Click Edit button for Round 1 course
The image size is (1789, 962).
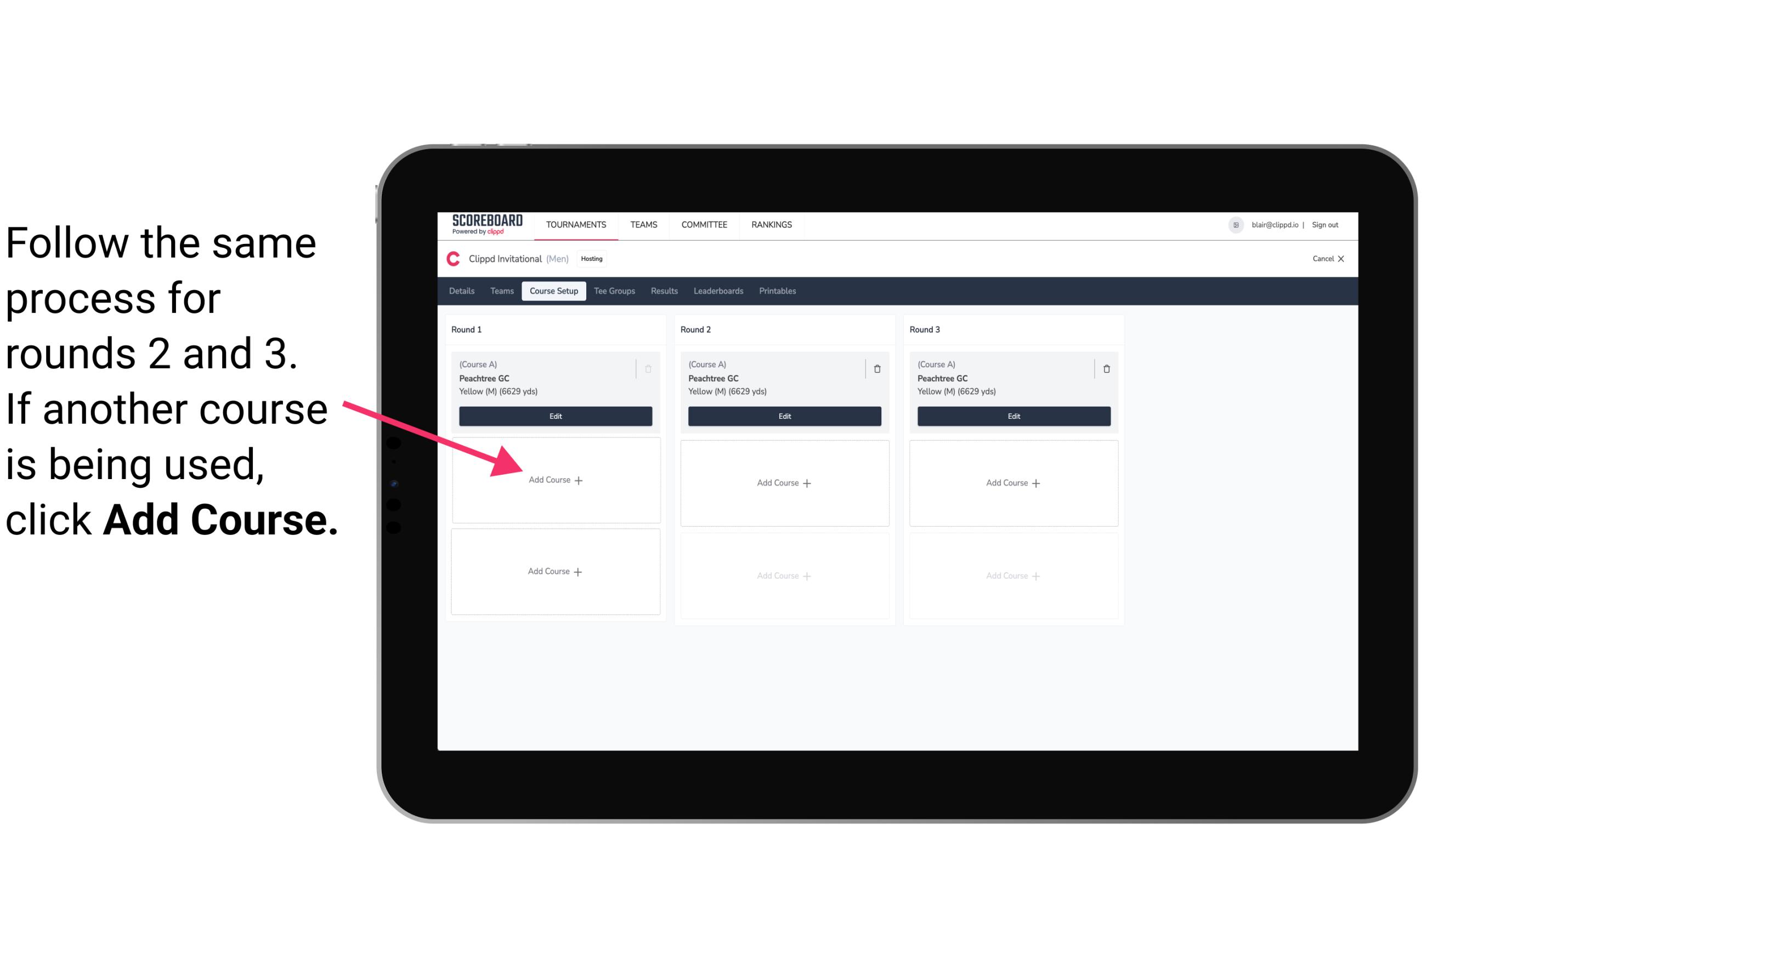(554, 416)
